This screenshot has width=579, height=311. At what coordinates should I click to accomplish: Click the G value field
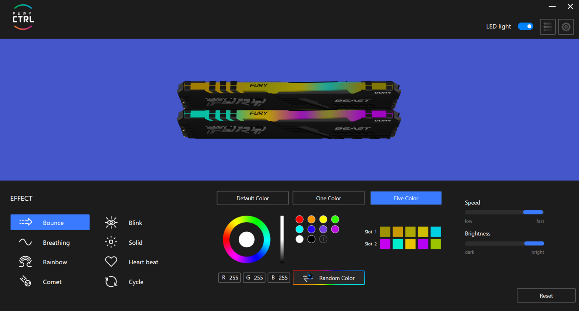click(x=254, y=278)
